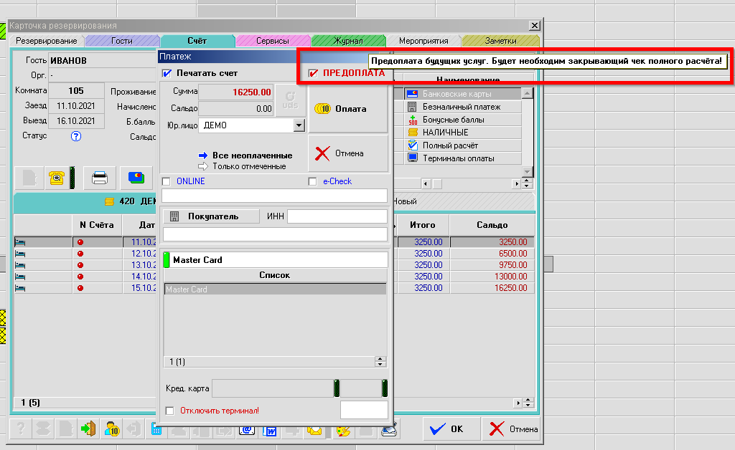Uncheck the ПРЕДОПЛАТА checkbox

point(313,73)
